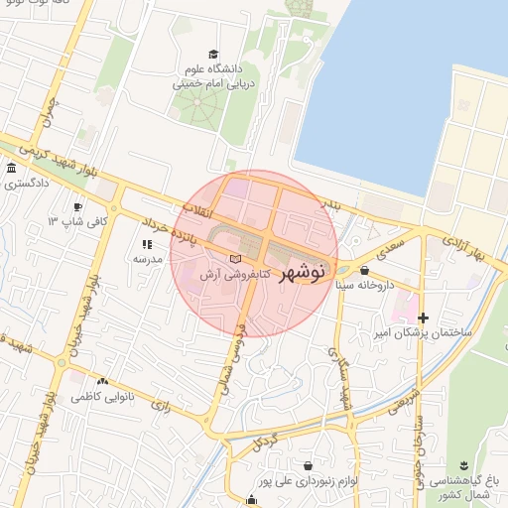Click the دانشگاه علوم دریایی امام خمینی label
Image resolution: width=508 pixels, height=508 pixels.
213,76
